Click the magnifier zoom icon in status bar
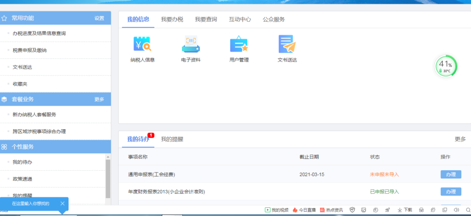471x216 pixels. pyautogui.click(x=468, y=210)
